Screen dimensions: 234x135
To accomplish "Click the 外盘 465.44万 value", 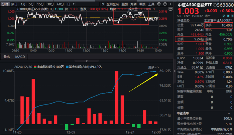I will pos(197,35).
